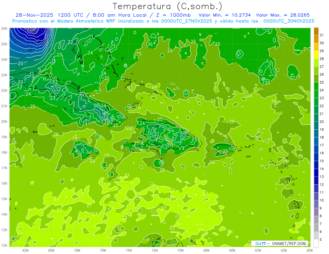This screenshot has width=329, height=254.
Task: Click the "70W" longitude axis label
Action: tap(180, 250)
